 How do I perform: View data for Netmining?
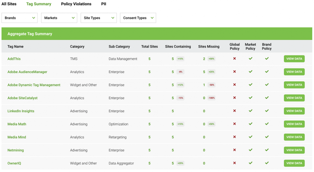point(294,150)
